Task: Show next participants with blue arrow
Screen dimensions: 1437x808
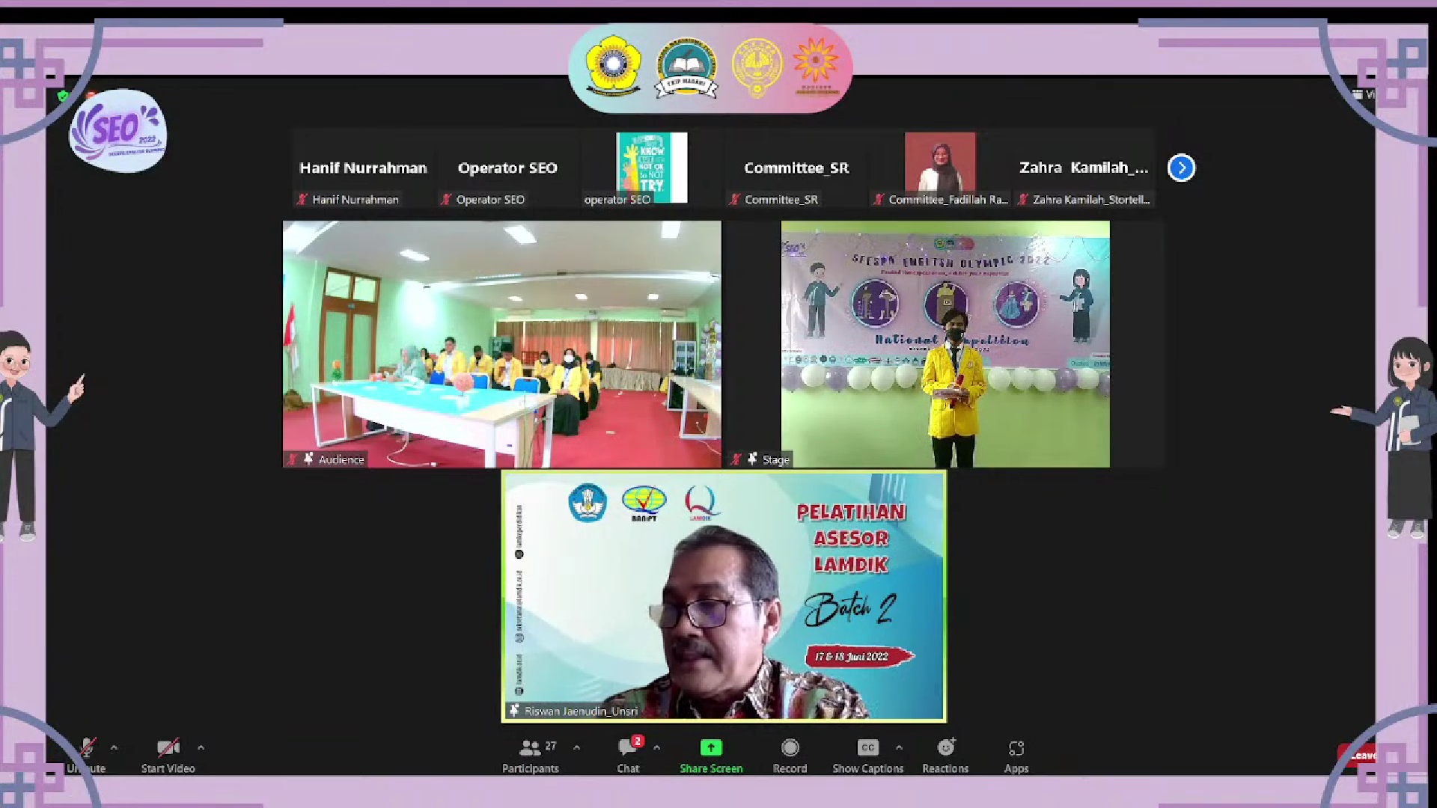Action: coord(1181,168)
